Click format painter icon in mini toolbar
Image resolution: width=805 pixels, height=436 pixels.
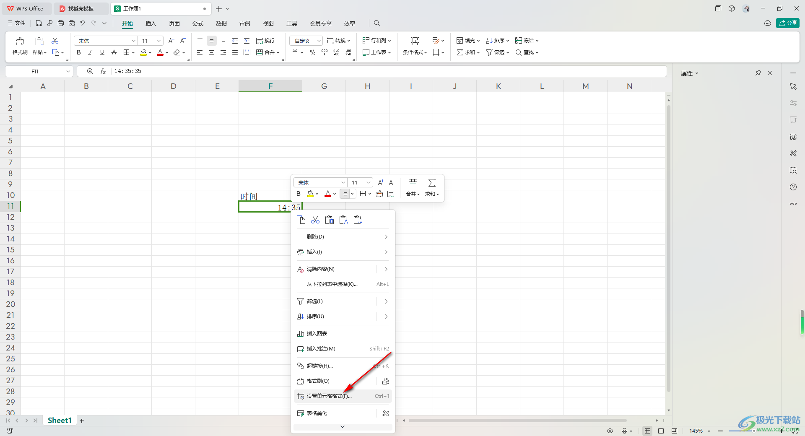tap(380, 194)
